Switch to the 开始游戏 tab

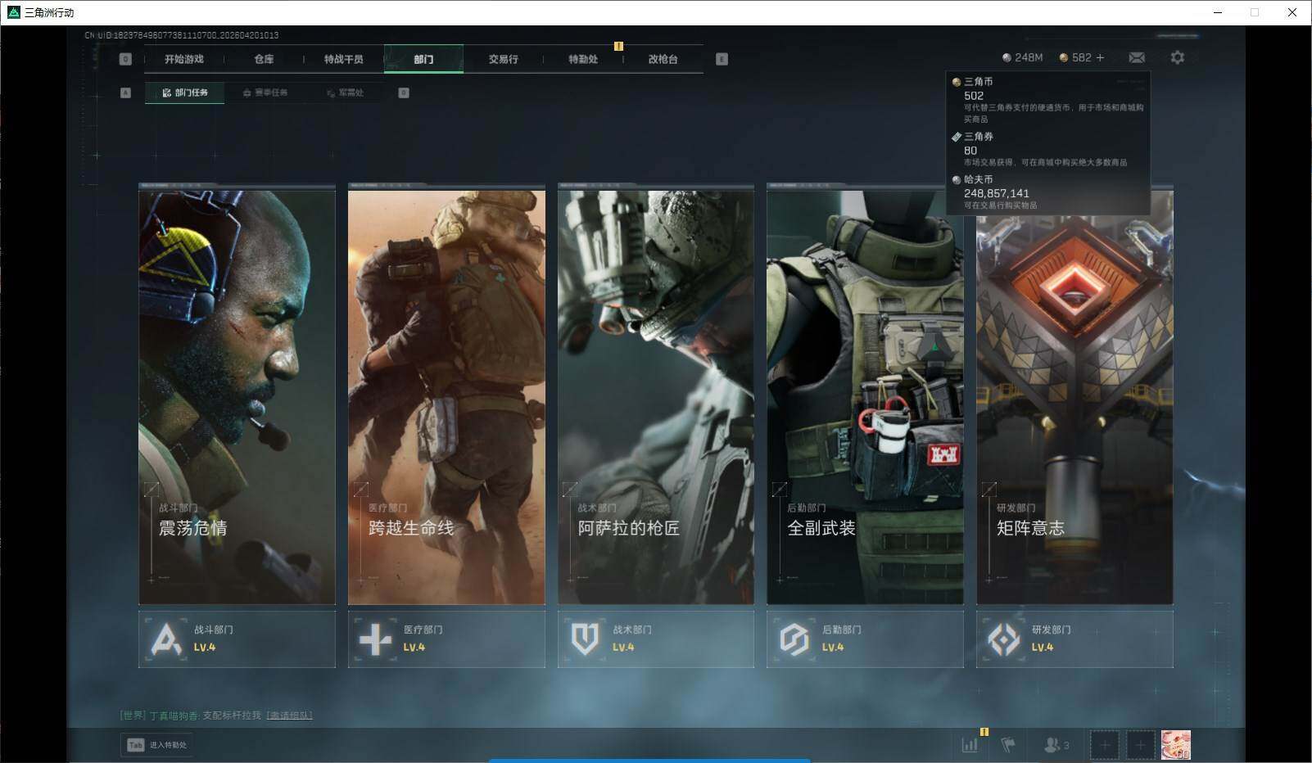click(183, 59)
